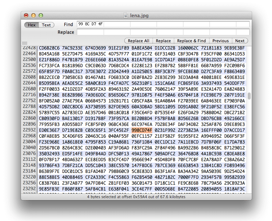This screenshot has height=221, width=272.
Task: Click hex group 35032493
Action: [49, 154]
